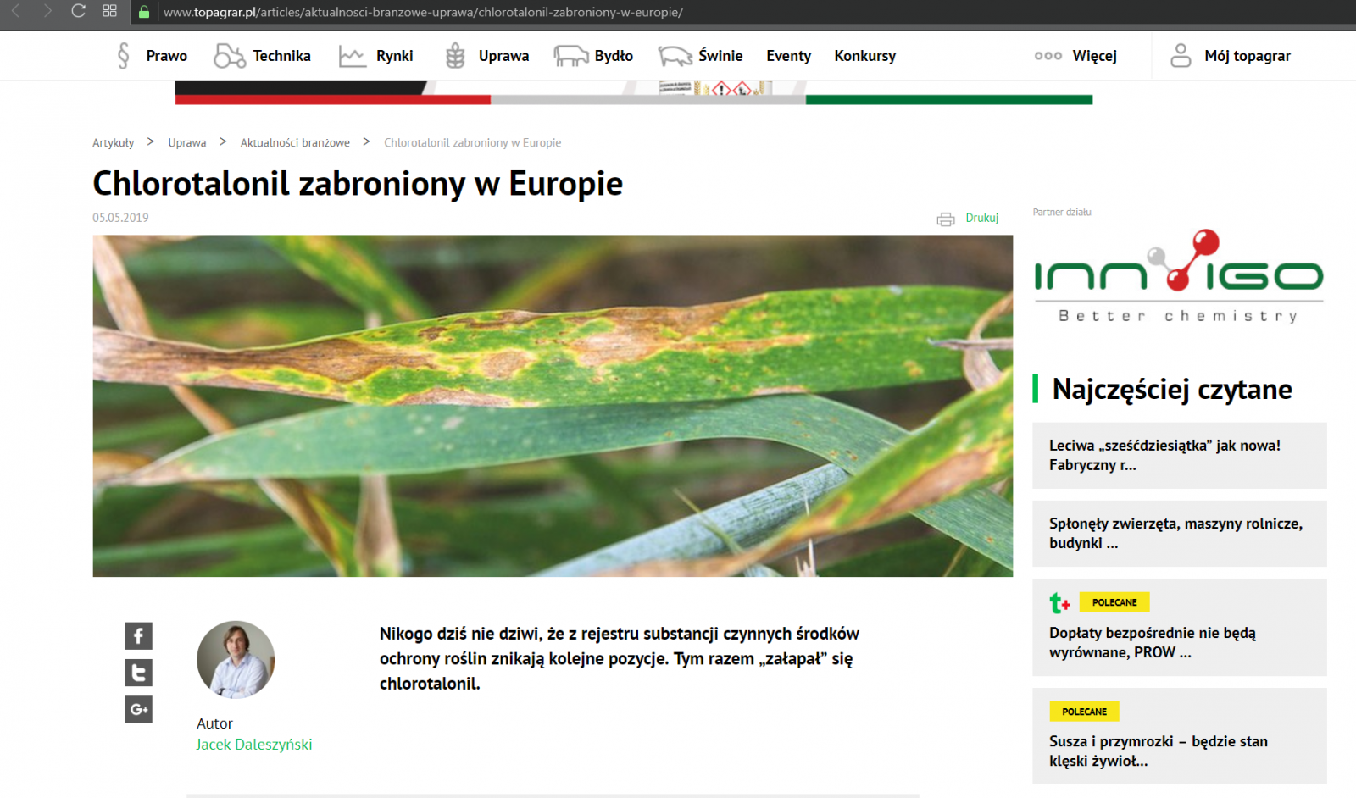Image resolution: width=1356 pixels, height=798 pixels.
Task: Reload the page with browser refresh icon
Action: 78,11
